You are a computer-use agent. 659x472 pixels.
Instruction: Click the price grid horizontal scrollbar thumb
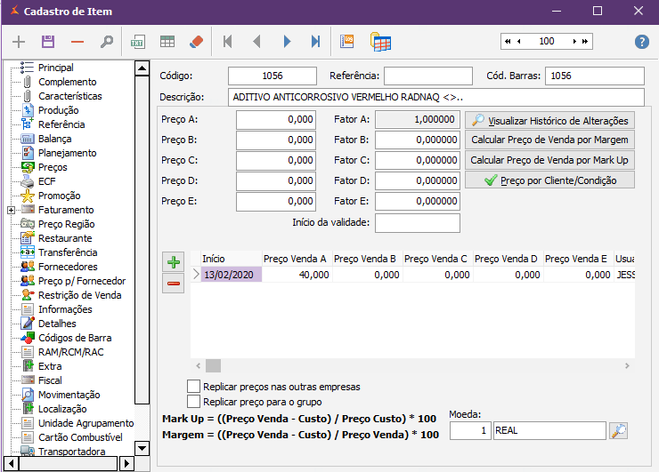213,366
